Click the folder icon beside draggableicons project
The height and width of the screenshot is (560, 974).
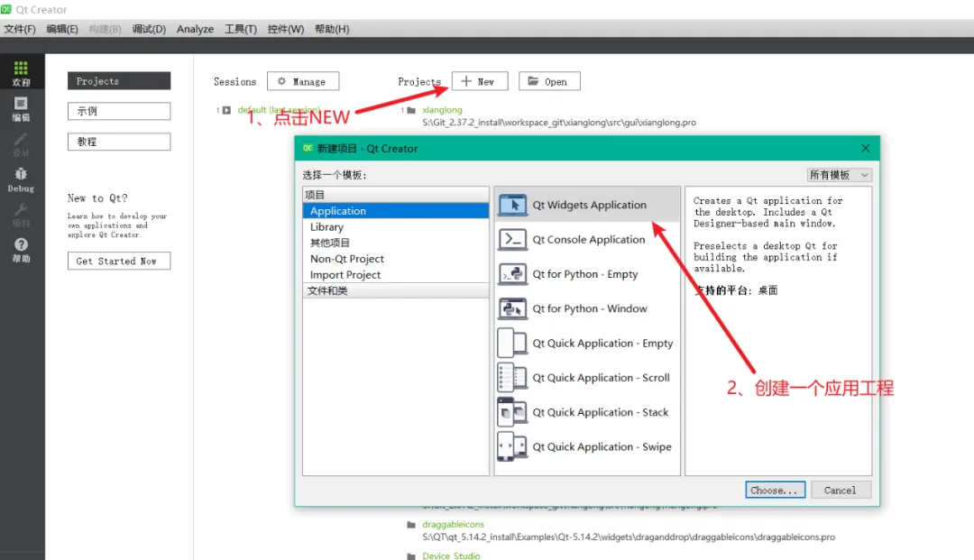tap(410, 525)
